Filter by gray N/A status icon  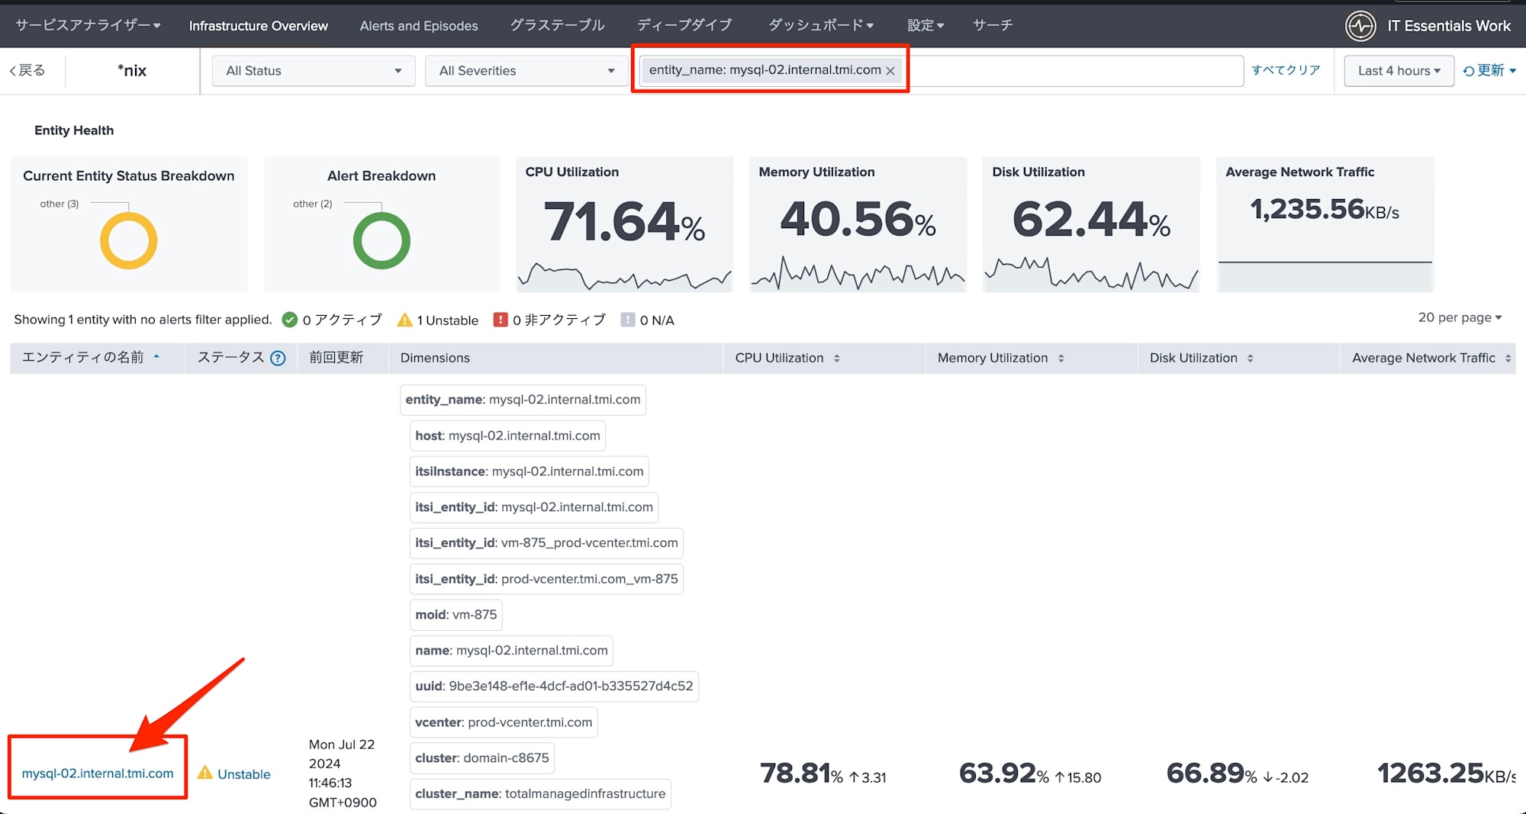click(628, 320)
